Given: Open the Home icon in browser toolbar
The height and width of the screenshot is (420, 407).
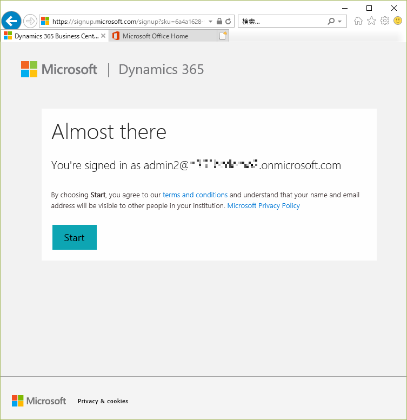Looking at the screenshot, I should tap(358, 21).
